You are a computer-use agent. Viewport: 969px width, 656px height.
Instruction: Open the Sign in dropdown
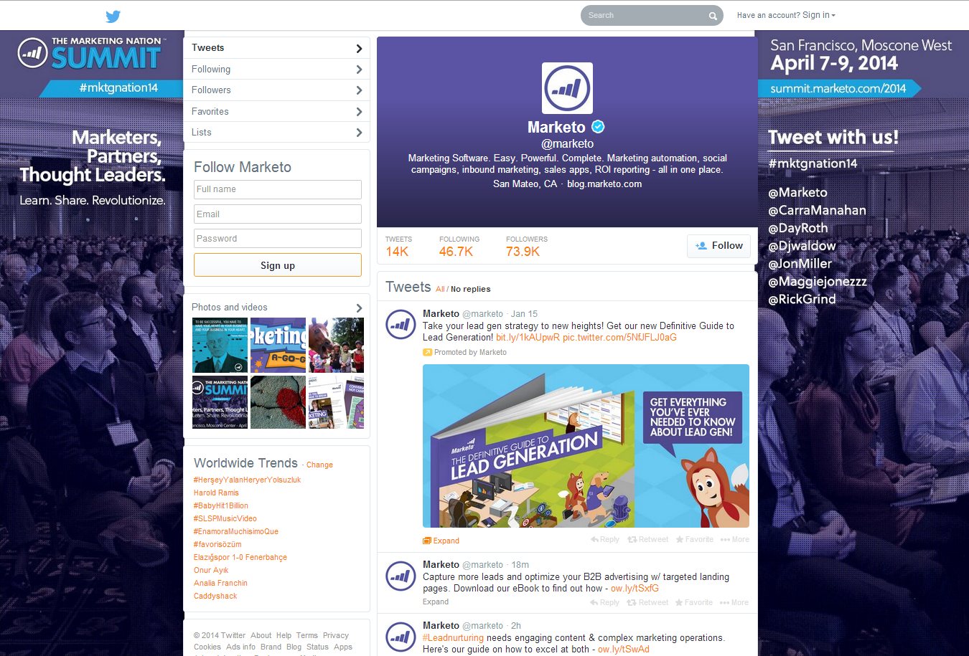(x=819, y=15)
